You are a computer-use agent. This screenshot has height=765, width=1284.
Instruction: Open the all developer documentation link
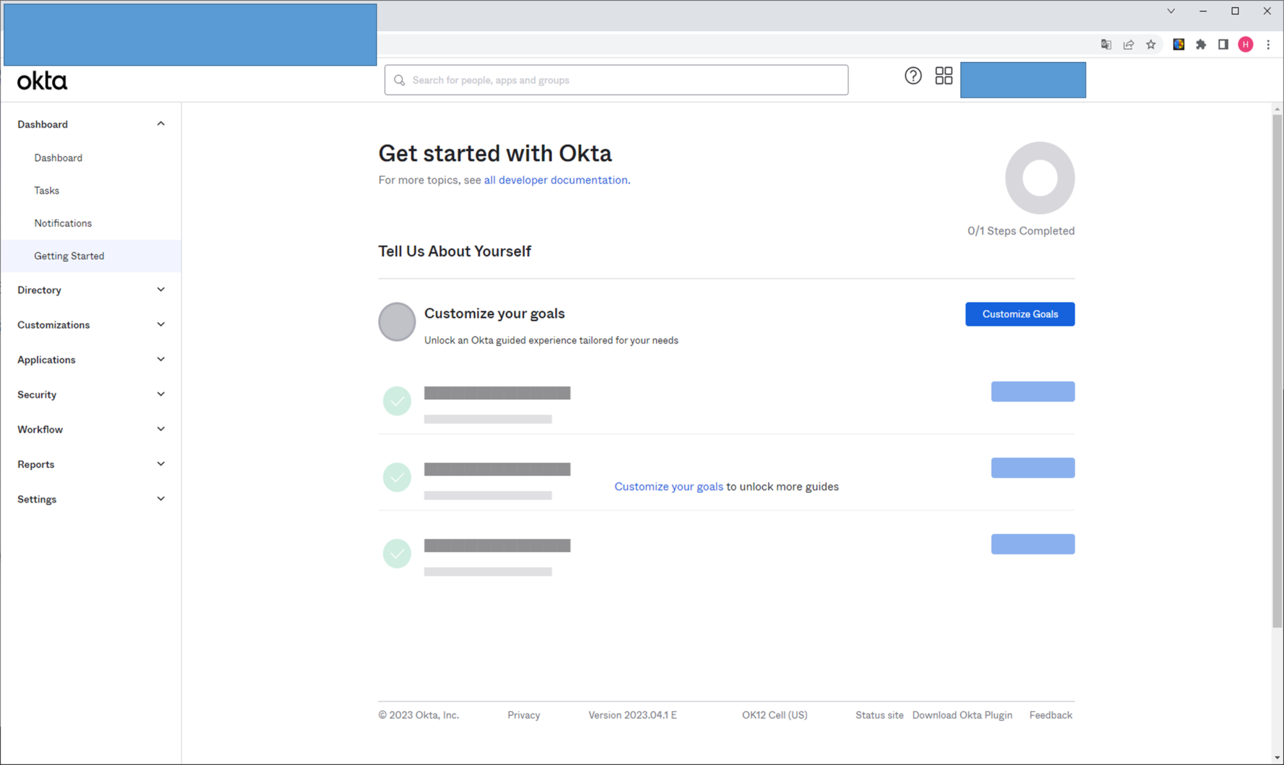[555, 180]
